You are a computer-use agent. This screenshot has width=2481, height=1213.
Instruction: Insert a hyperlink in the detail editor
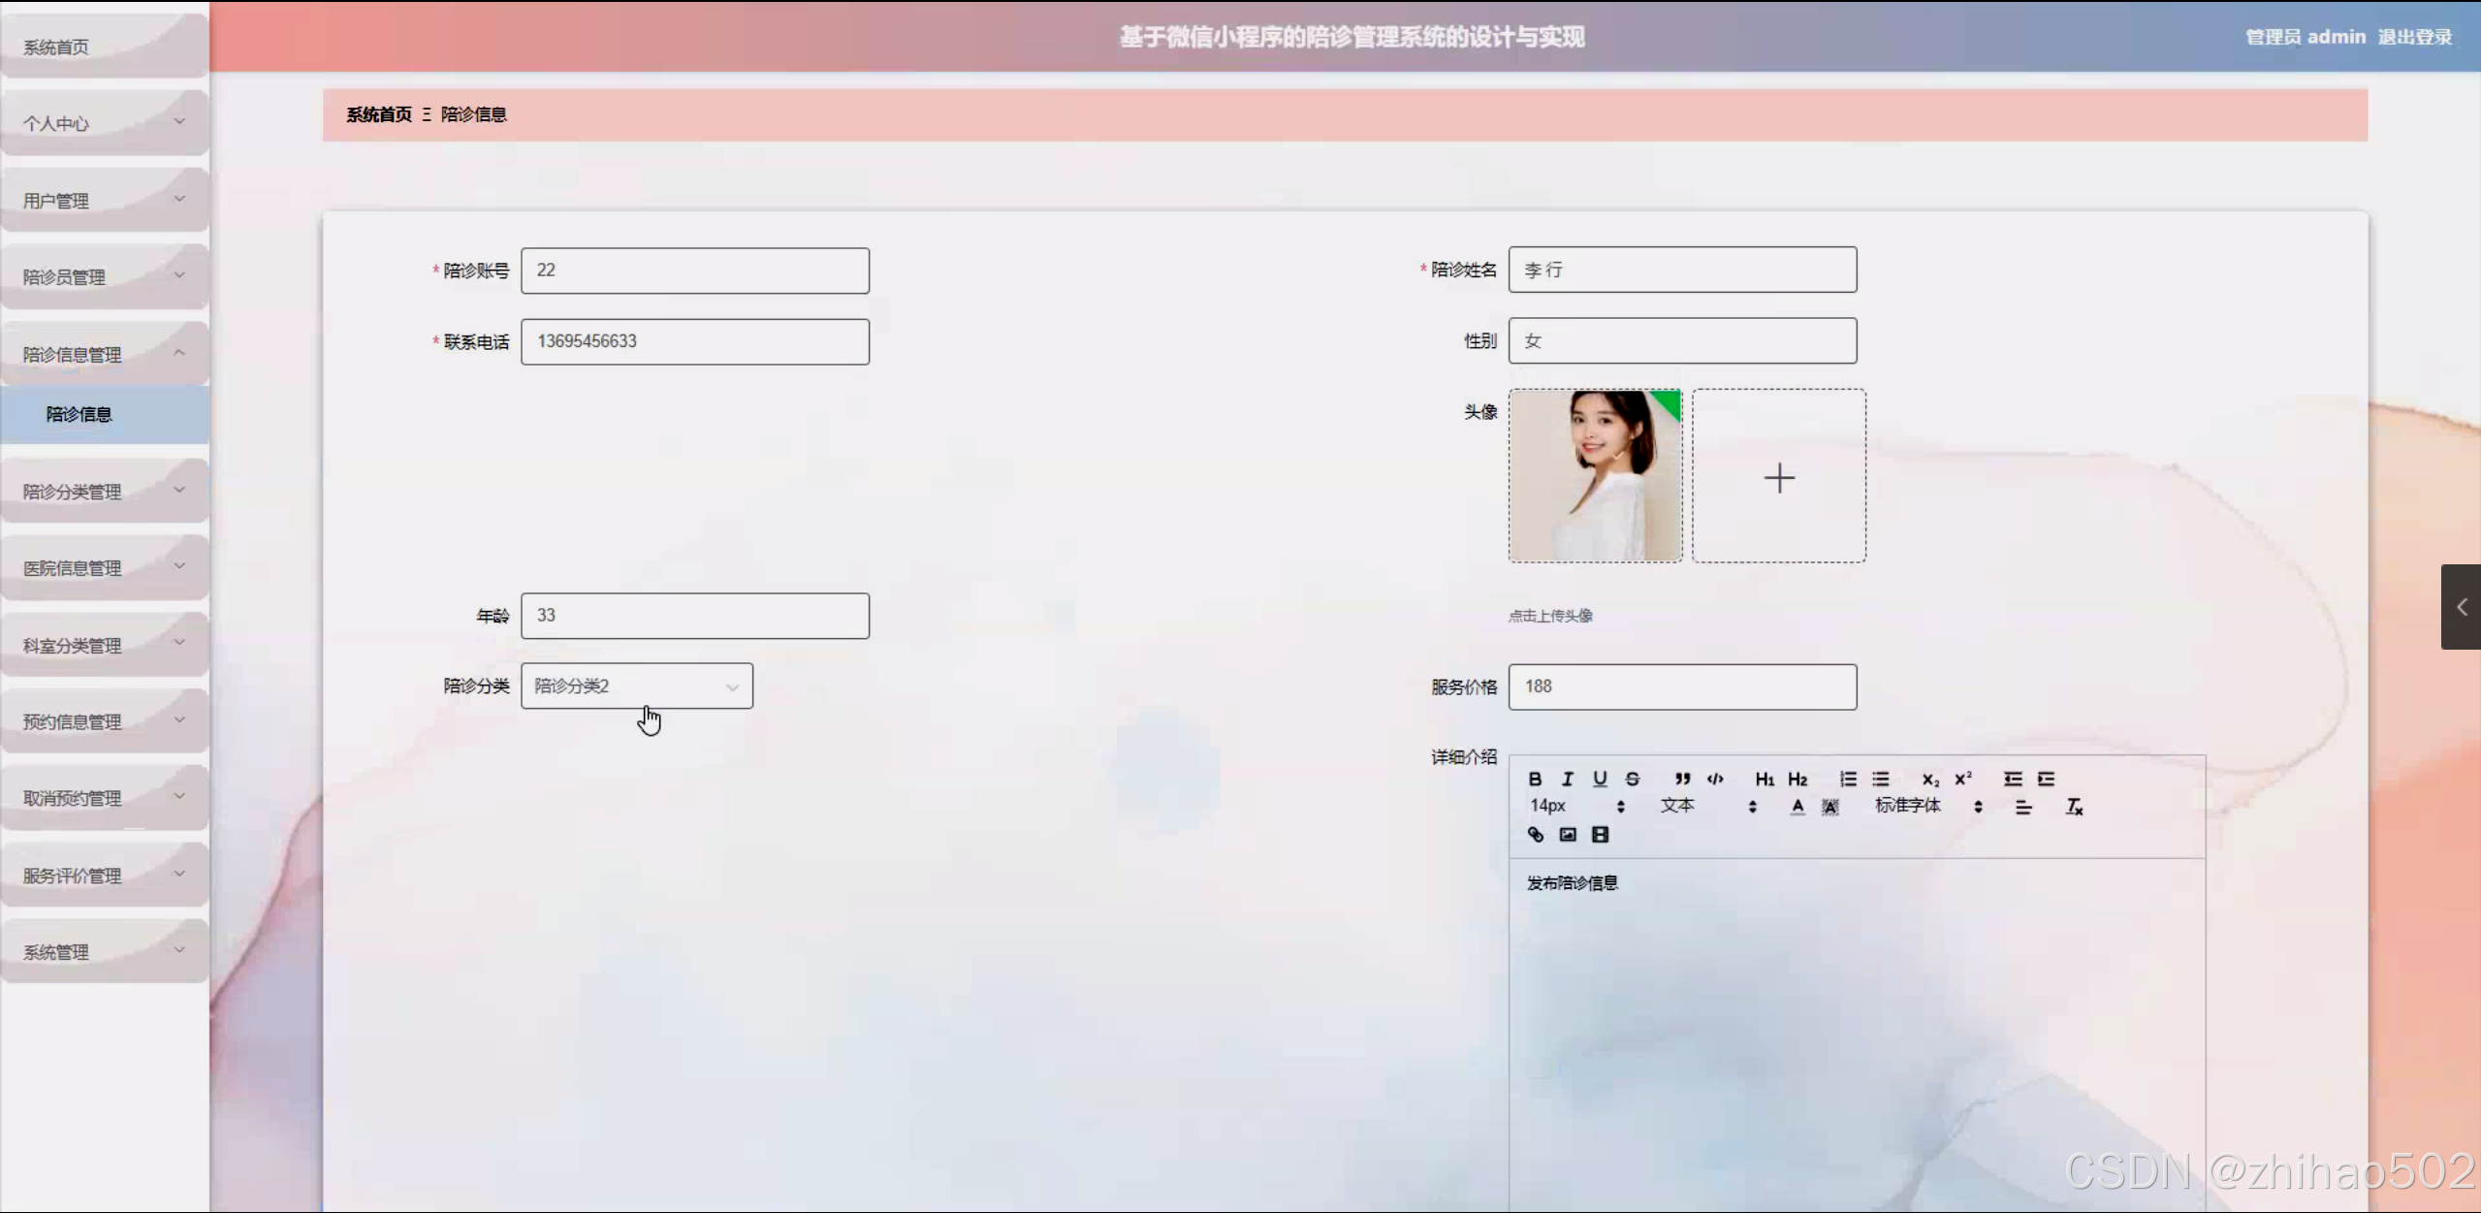1536,835
